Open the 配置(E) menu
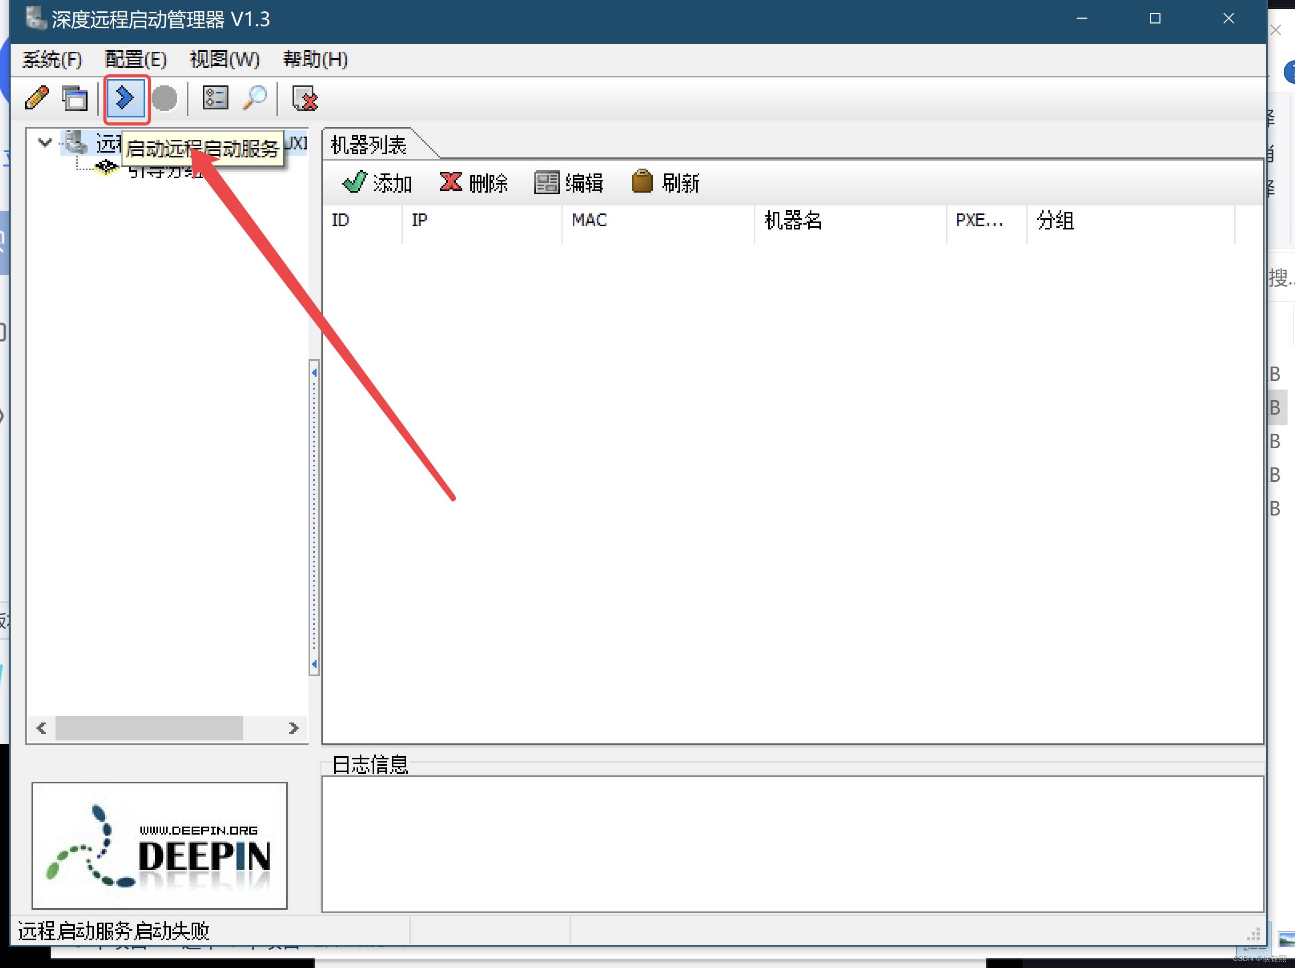1295x968 pixels. [x=135, y=59]
